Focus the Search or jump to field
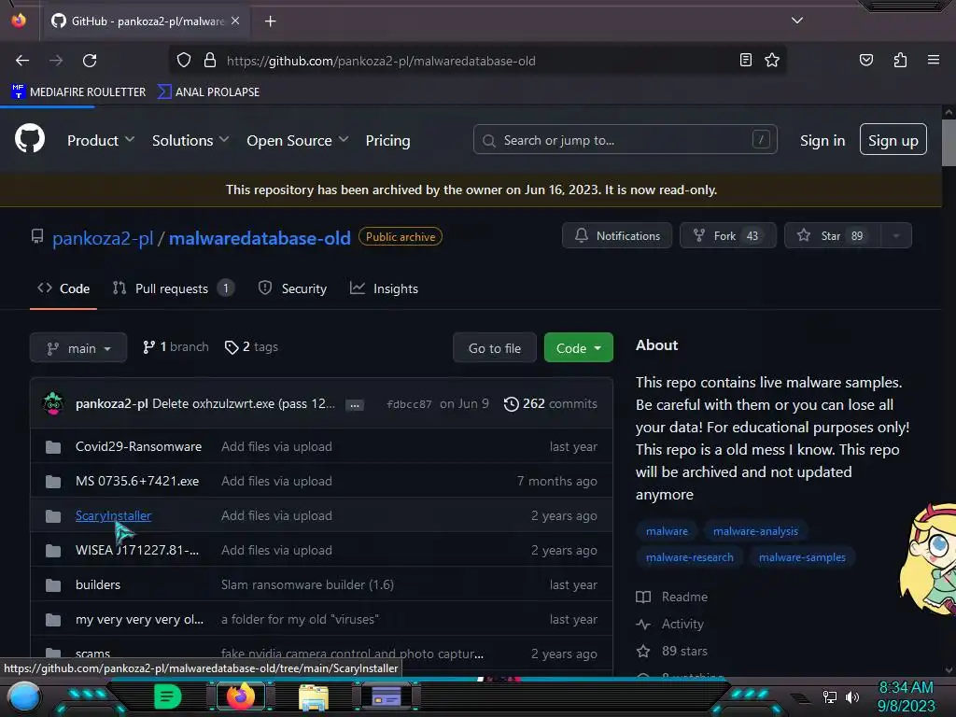Image resolution: width=956 pixels, height=717 pixels. pyautogui.click(x=625, y=140)
